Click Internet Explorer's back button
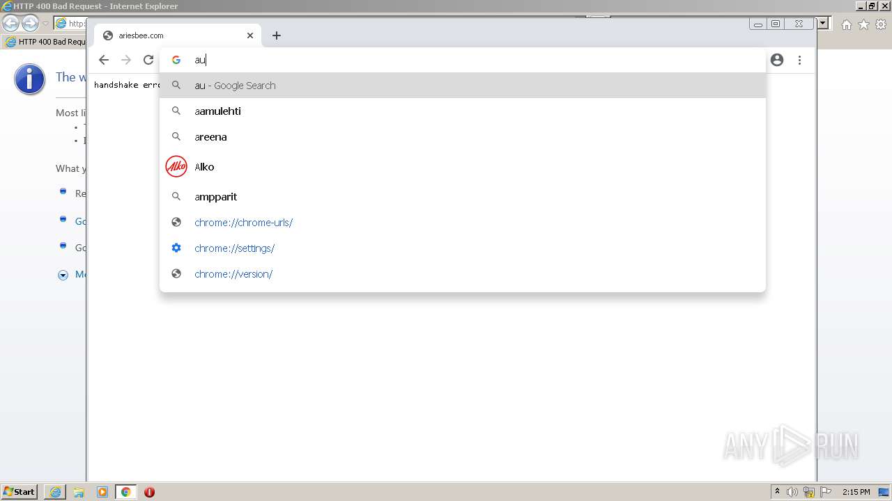 11,24
